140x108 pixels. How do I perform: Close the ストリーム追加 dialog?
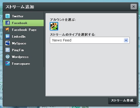[x=133, y=7]
